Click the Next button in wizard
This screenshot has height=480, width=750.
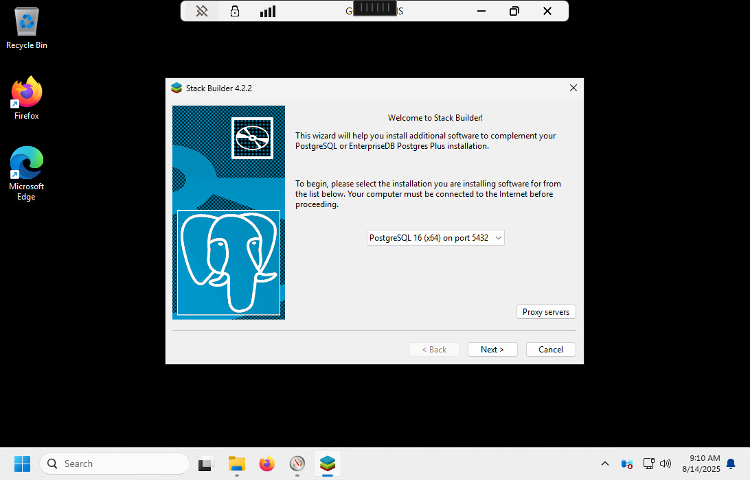492,350
